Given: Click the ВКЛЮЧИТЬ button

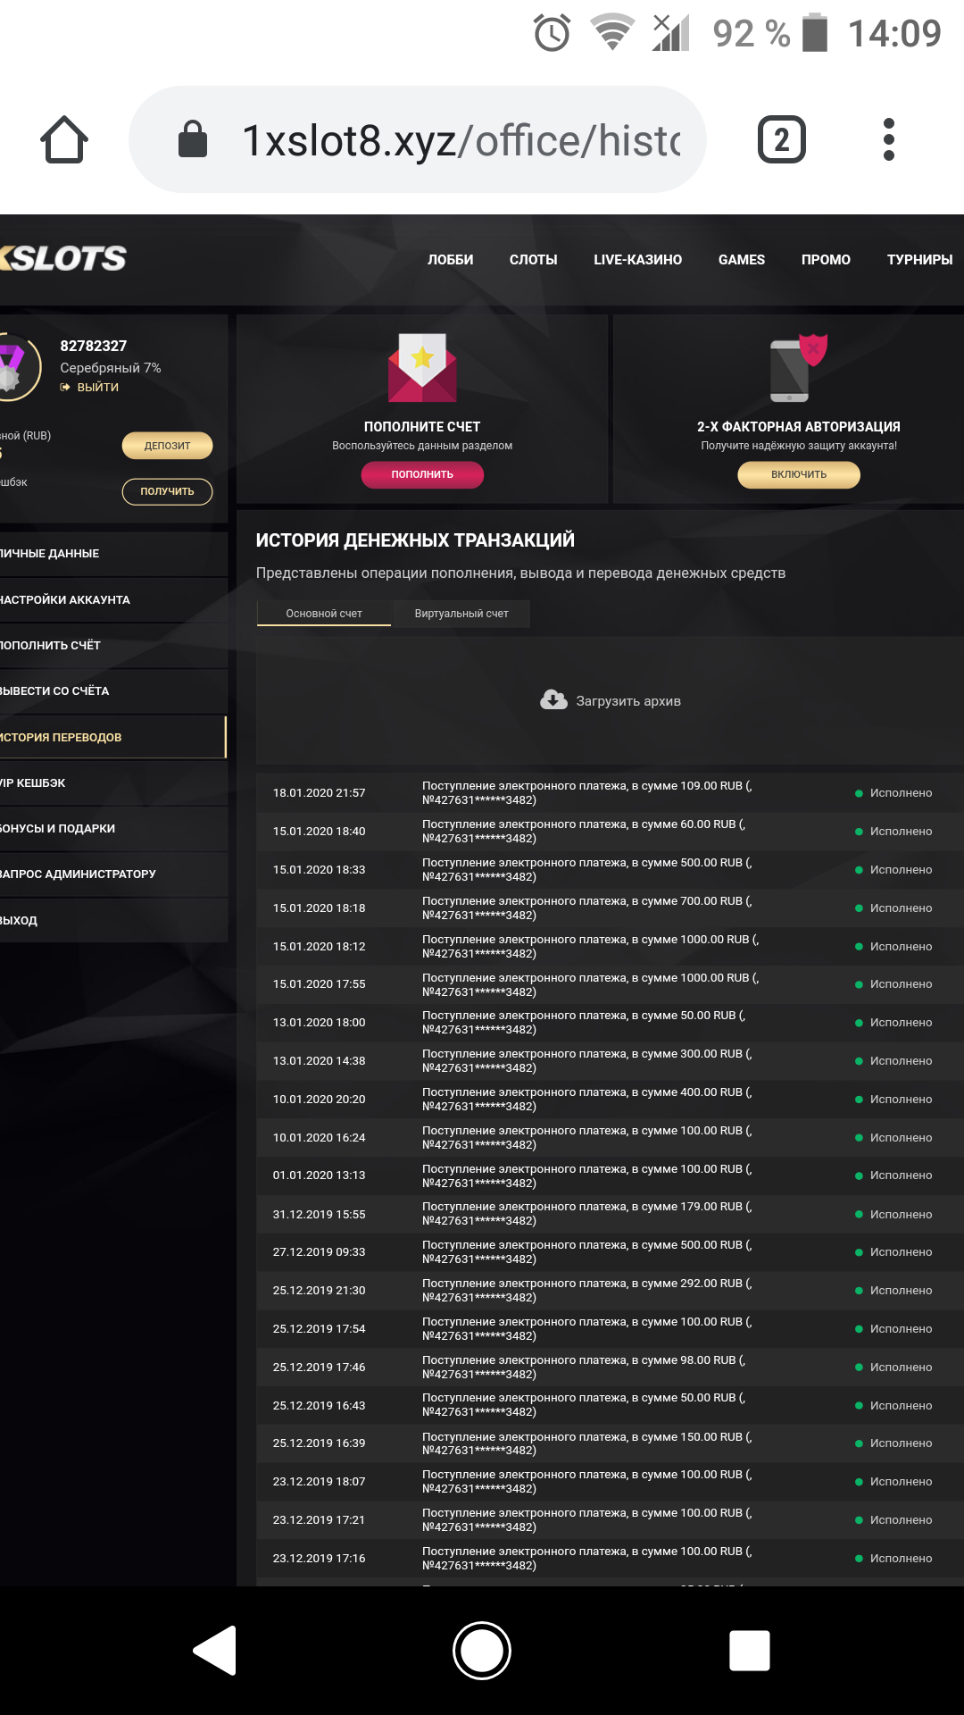Looking at the screenshot, I should tap(799, 474).
